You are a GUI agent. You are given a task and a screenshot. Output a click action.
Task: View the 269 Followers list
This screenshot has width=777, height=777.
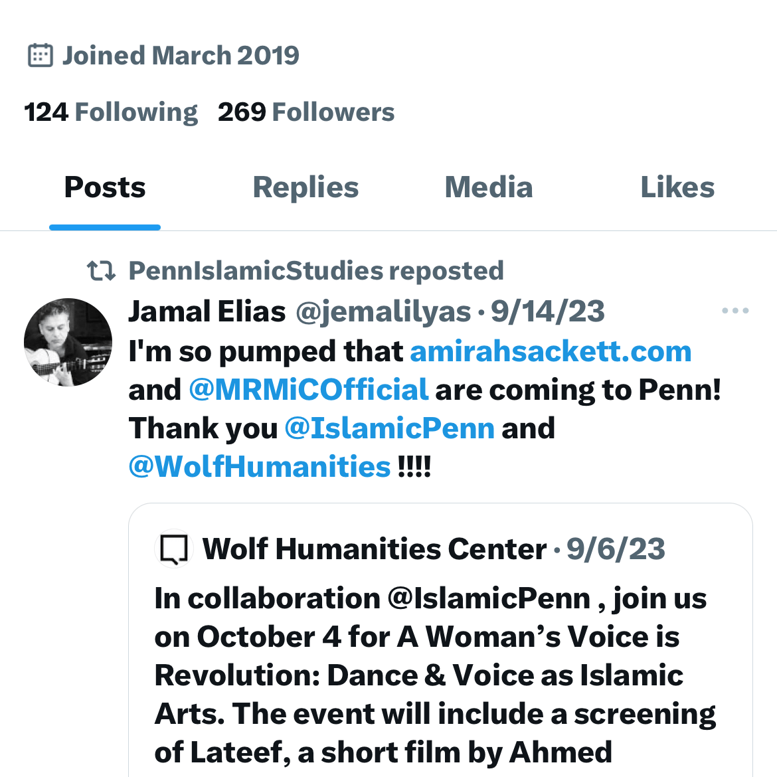306,112
